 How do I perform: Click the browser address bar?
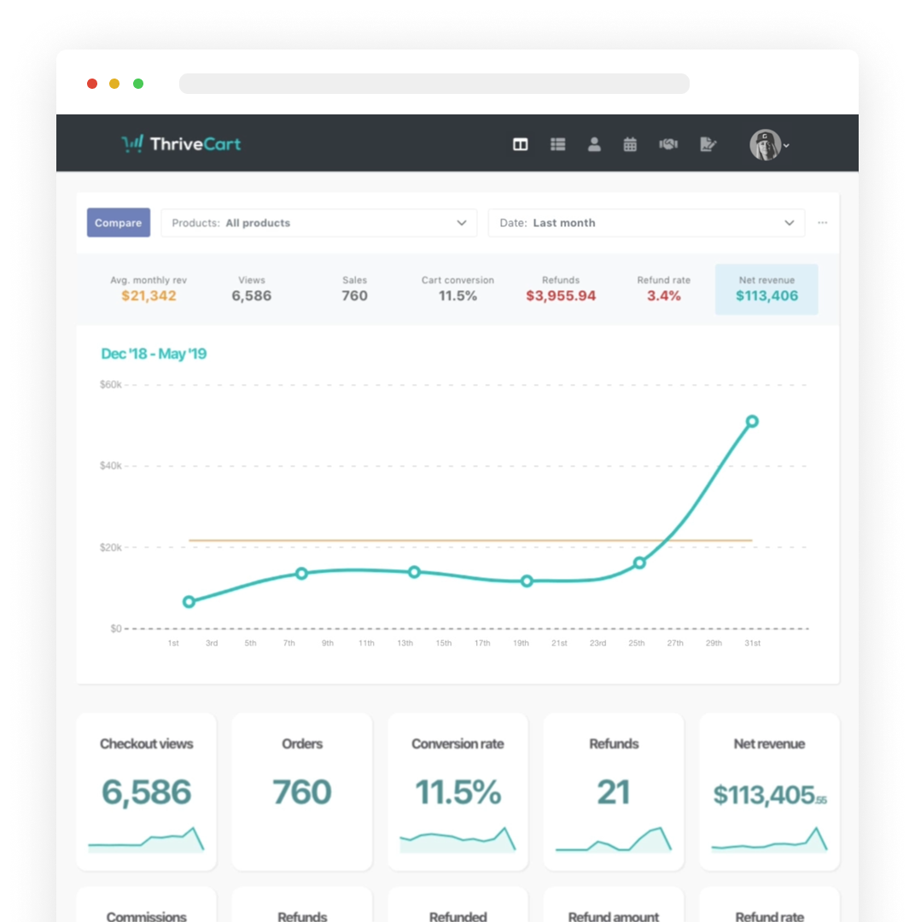434,84
